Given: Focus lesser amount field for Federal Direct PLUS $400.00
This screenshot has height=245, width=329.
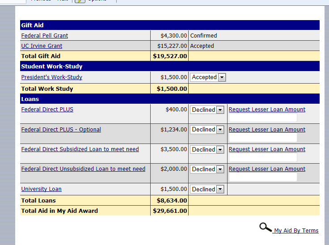Looking at the screenshot, I should [263, 117].
